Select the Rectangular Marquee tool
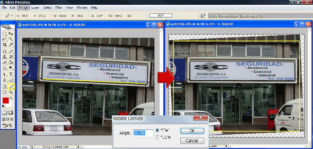The width and height of the screenshot is (313, 149). point(4,34)
